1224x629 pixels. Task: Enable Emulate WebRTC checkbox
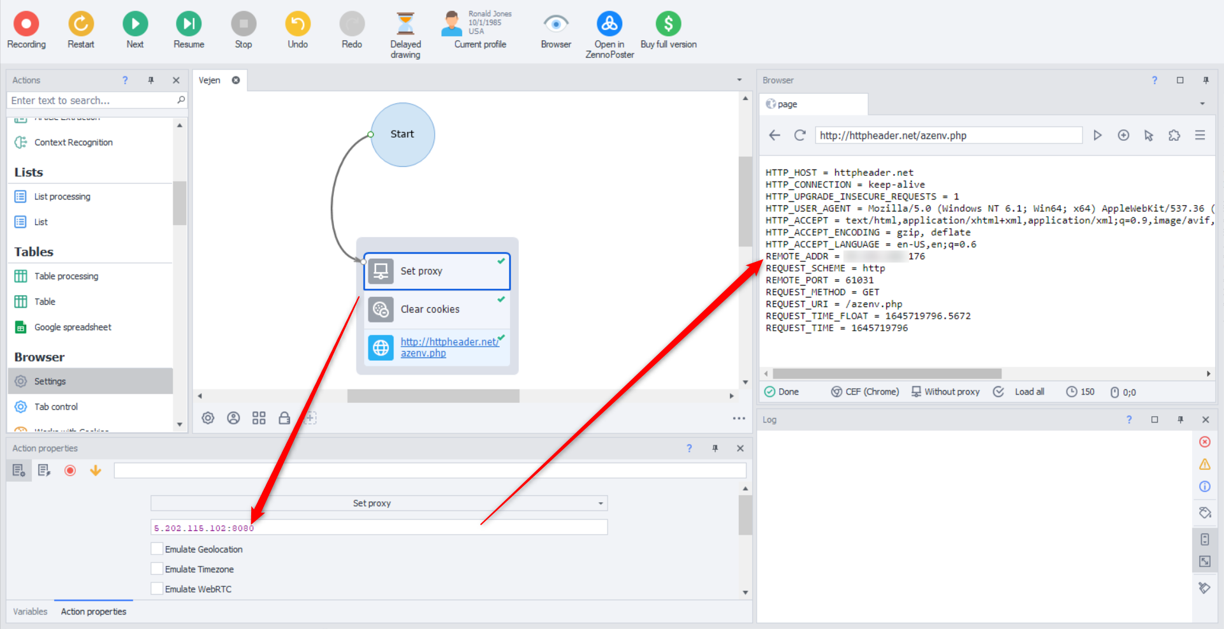tap(157, 589)
